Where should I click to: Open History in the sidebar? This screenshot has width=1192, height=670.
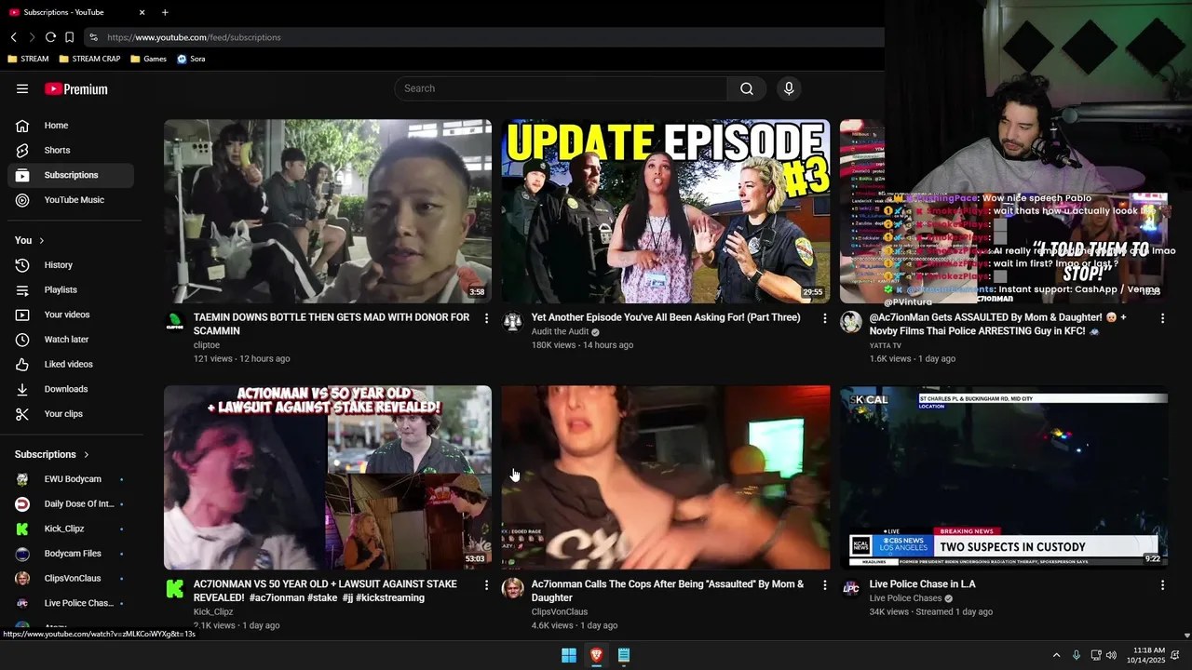pyautogui.click(x=71, y=265)
